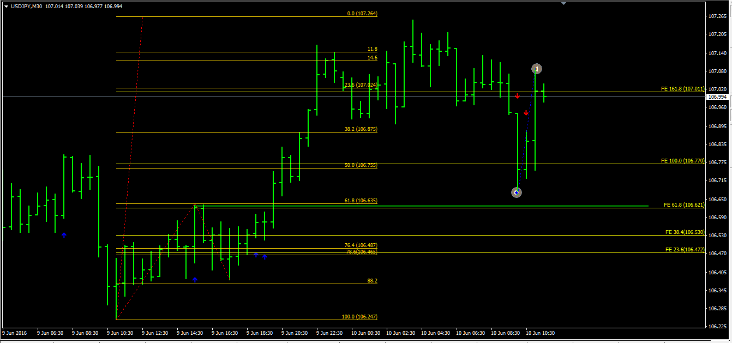The width and height of the screenshot is (732, 343).
Task: Click the FE 61.8 (106.621) expansion label
Action: [x=685, y=205]
